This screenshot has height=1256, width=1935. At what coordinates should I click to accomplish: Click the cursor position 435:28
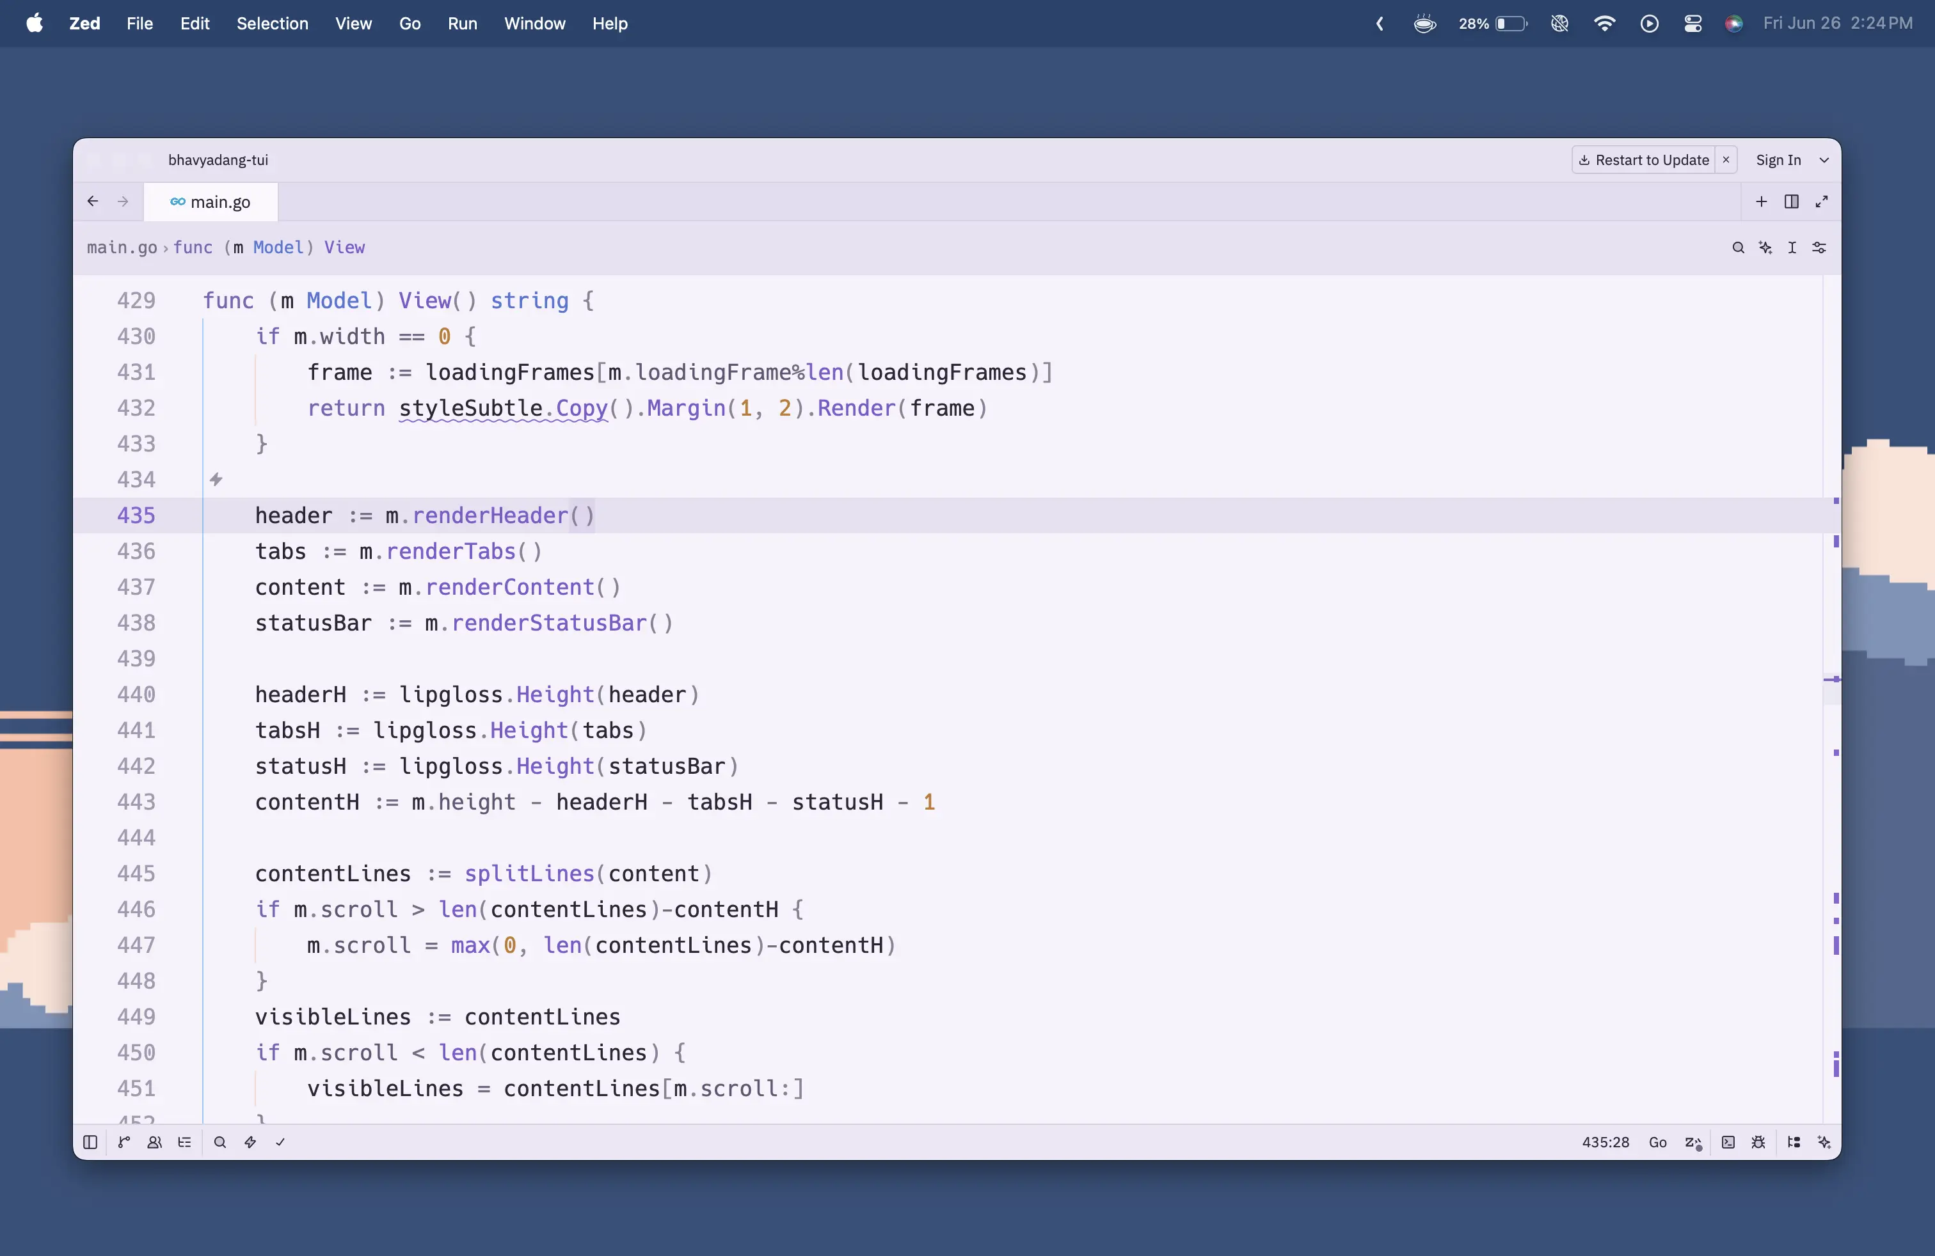click(x=1605, y=1142)
